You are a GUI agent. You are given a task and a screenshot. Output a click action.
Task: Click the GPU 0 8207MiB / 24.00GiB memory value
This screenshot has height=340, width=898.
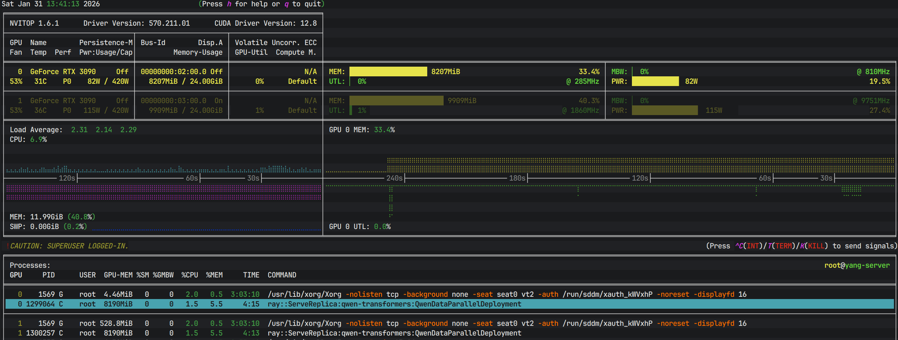(x=186, y=81)
